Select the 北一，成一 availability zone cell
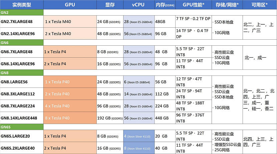The height and width of the screenshot is (154, 277). coord(255,58)
